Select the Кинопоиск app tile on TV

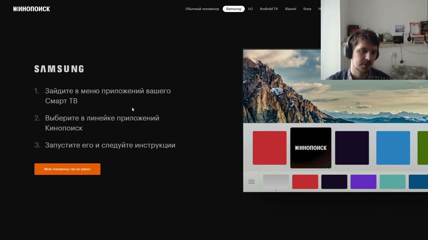pyautogui.click(x=311, y=148)
